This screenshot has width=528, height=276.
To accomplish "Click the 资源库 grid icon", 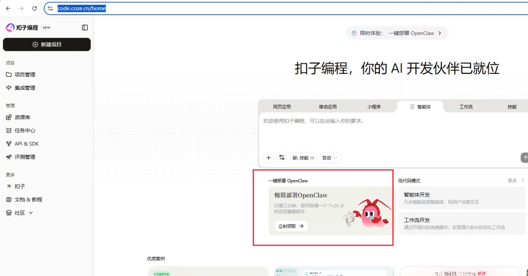I will [x=9, y=117].
